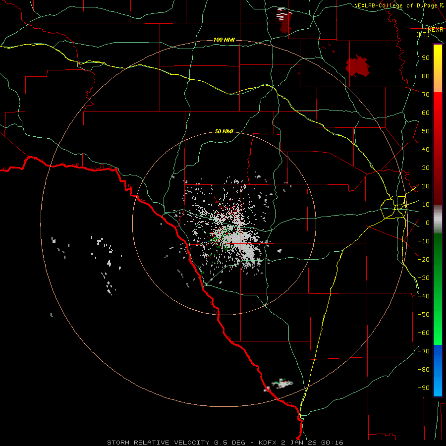The image size is (446, 446).
Task: Click the -70 value on velocity scale
Action: (x=424, y=351)
